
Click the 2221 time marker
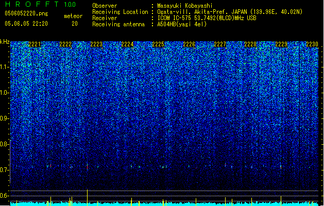(x=35, y=44)
